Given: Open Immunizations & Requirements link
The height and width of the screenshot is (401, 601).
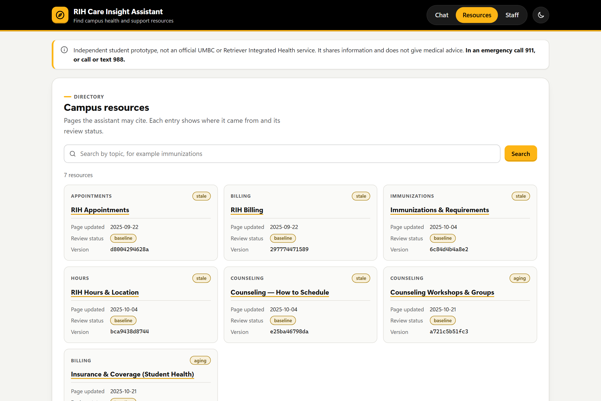Looking at the screenshot, I should (439, 210).
